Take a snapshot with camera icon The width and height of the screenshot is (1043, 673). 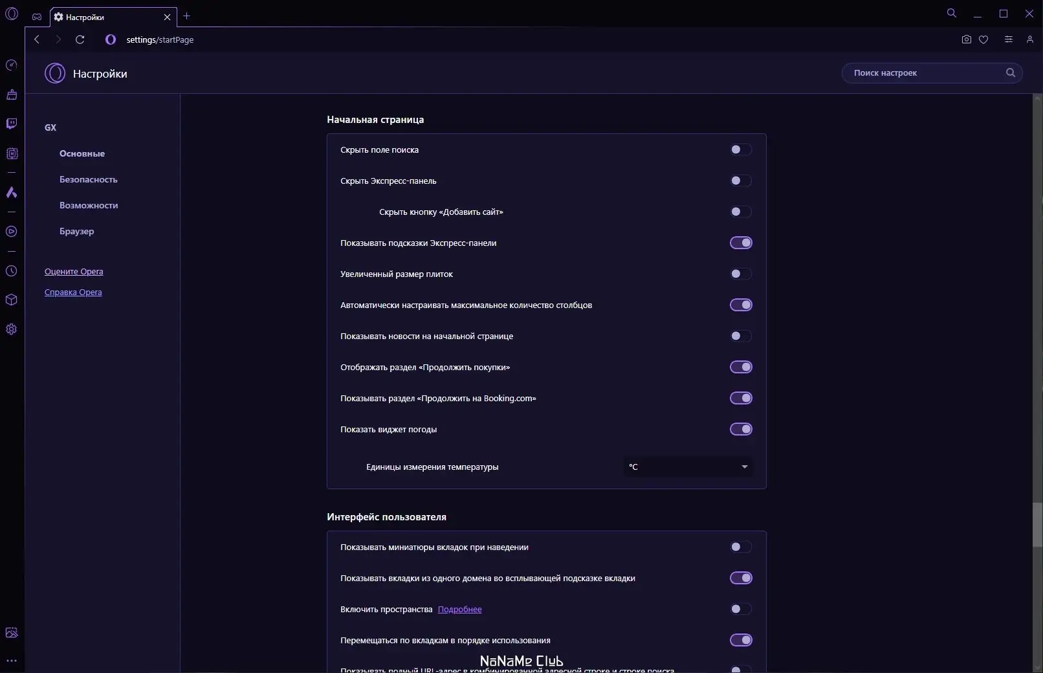point(967,39)
